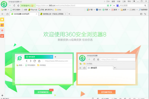The height and width of the screenshot is (99, 149).
Task: Click the green QR code icon in address bar
Action: click(108, 5)
